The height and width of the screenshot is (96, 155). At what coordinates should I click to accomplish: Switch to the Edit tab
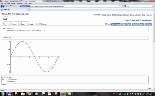(123, 24)
